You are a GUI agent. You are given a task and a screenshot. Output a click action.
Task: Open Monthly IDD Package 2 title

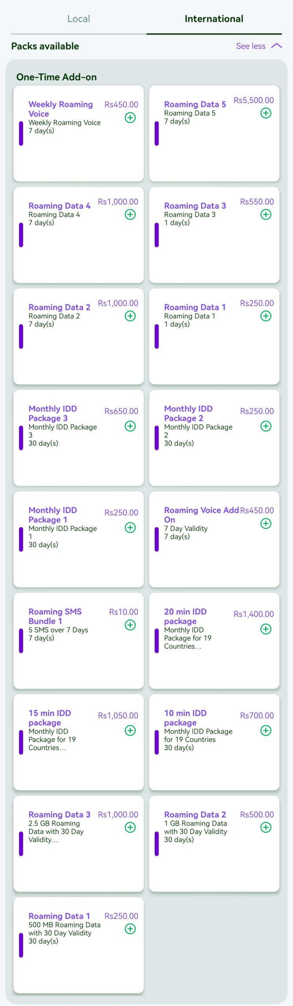tap(189, 413)
